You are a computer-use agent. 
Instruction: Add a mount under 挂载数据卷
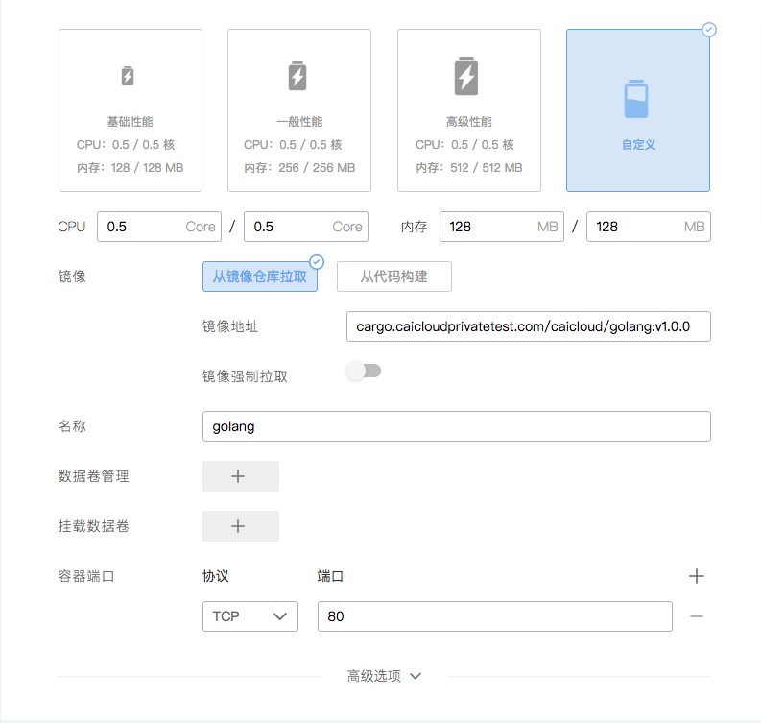pos(240,526)
